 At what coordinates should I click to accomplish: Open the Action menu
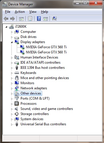20,12
